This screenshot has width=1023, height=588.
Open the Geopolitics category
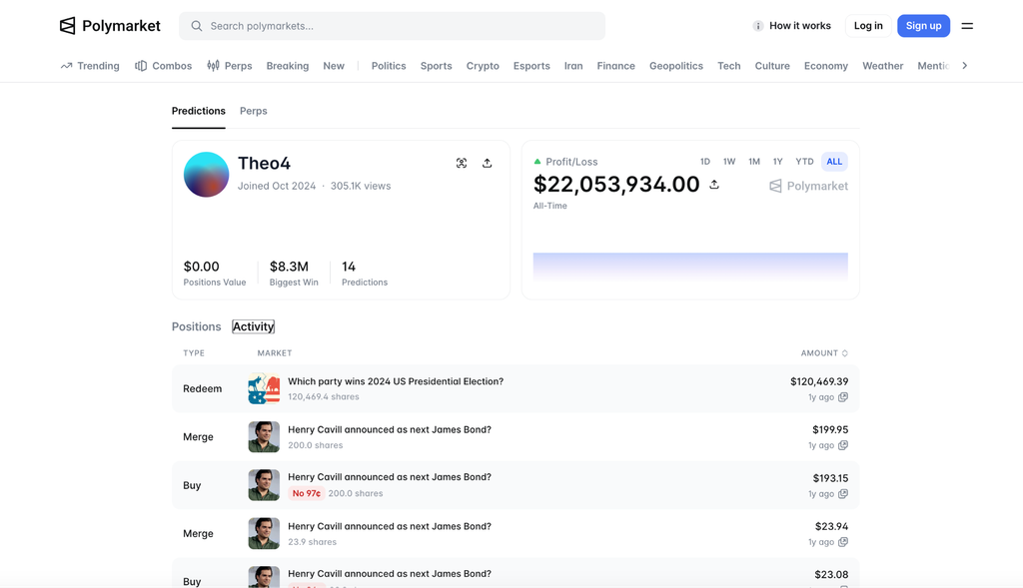676,66
